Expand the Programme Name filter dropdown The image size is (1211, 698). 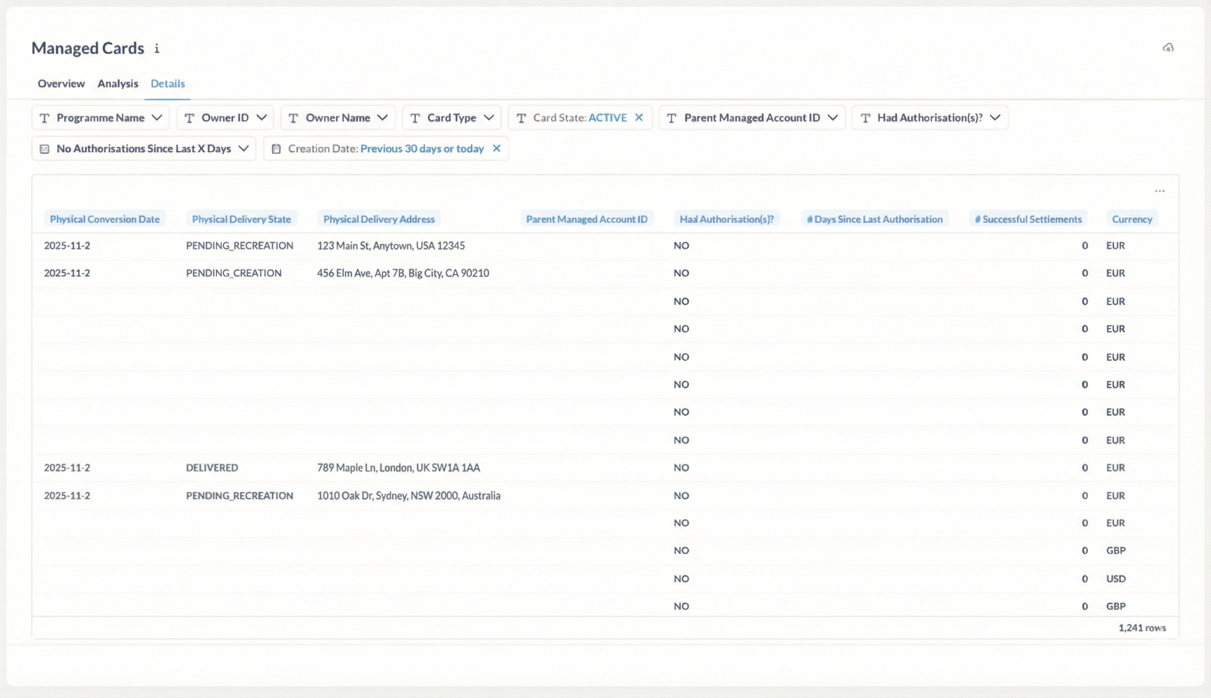tap(157, 118)
